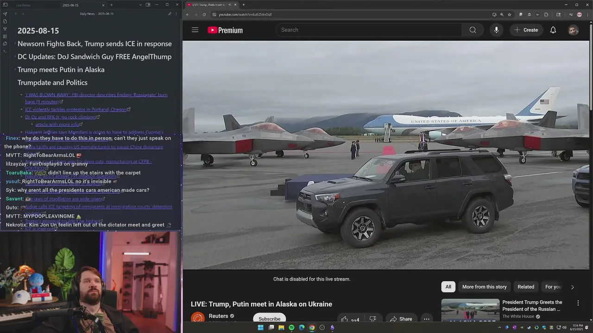Switch to Chrome on the taskbar
Image resolution: width=593 pixels, height=333 pixels.
[312, 327]
